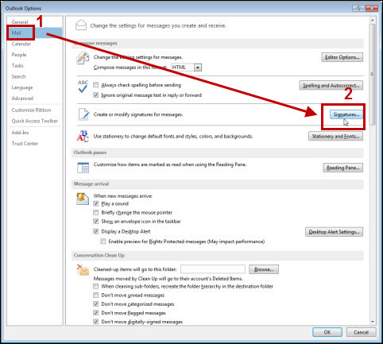Uncheck Show an envelope icon in taskbar
This screenshot has width=383, height=344.
96,222
